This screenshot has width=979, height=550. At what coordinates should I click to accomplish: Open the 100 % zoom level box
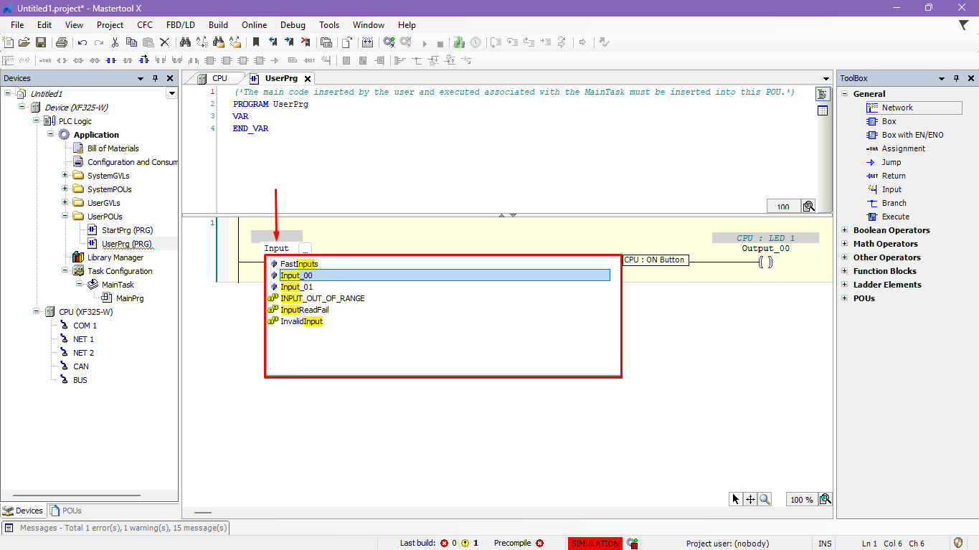[x=801, y=500]
